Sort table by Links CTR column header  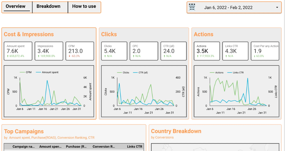click(134, 147)
